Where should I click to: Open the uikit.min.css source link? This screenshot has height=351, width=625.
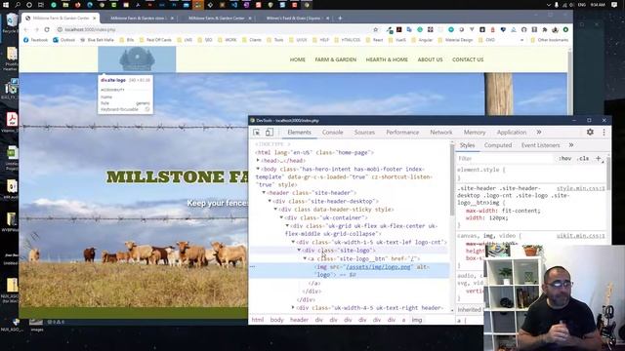(x=580, y=236)
